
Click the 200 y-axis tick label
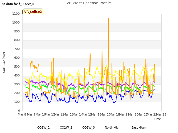(17, 93)
